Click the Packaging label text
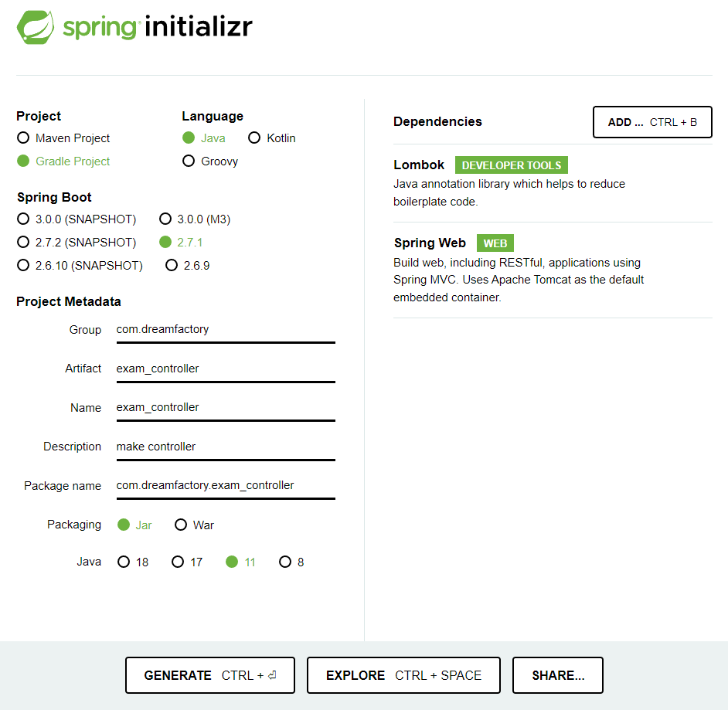This screenshot has height=710, width=728. (x=74, y=525)
